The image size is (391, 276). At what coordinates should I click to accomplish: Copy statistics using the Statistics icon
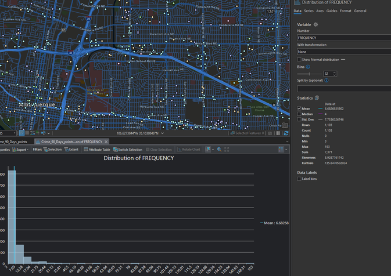(317, 98)
